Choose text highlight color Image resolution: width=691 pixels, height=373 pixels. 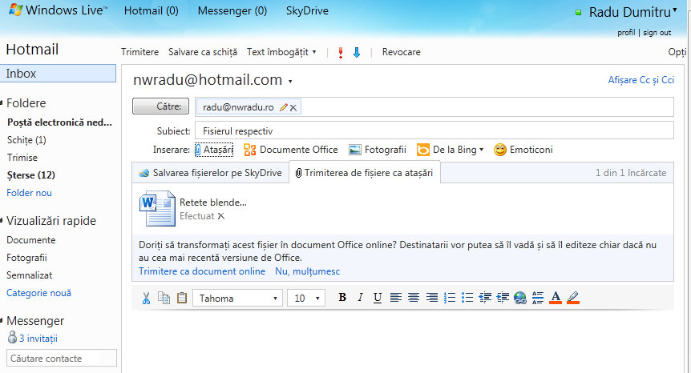tap(573, 298)
